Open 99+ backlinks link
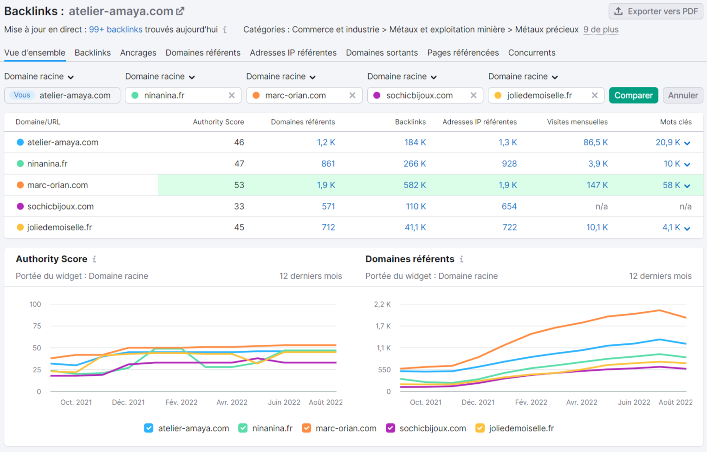This screenshot has width=707, height=452. (116, 29)
